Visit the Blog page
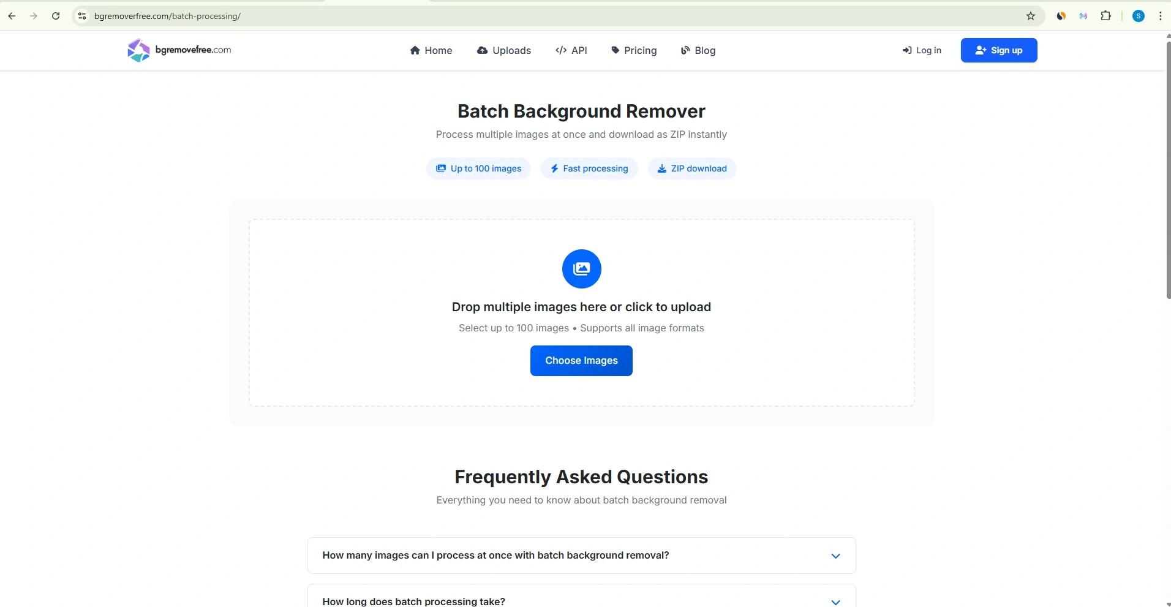Viewport: 1171px width, 607px height. [698, 50]
